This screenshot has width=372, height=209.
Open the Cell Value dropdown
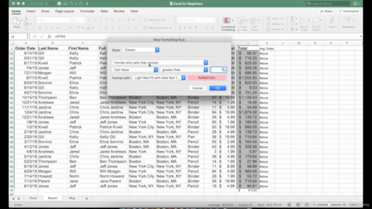pos(135,70)
